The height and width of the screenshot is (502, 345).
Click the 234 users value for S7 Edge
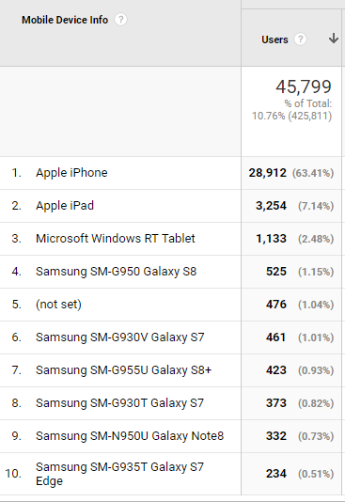click(275, 474)
